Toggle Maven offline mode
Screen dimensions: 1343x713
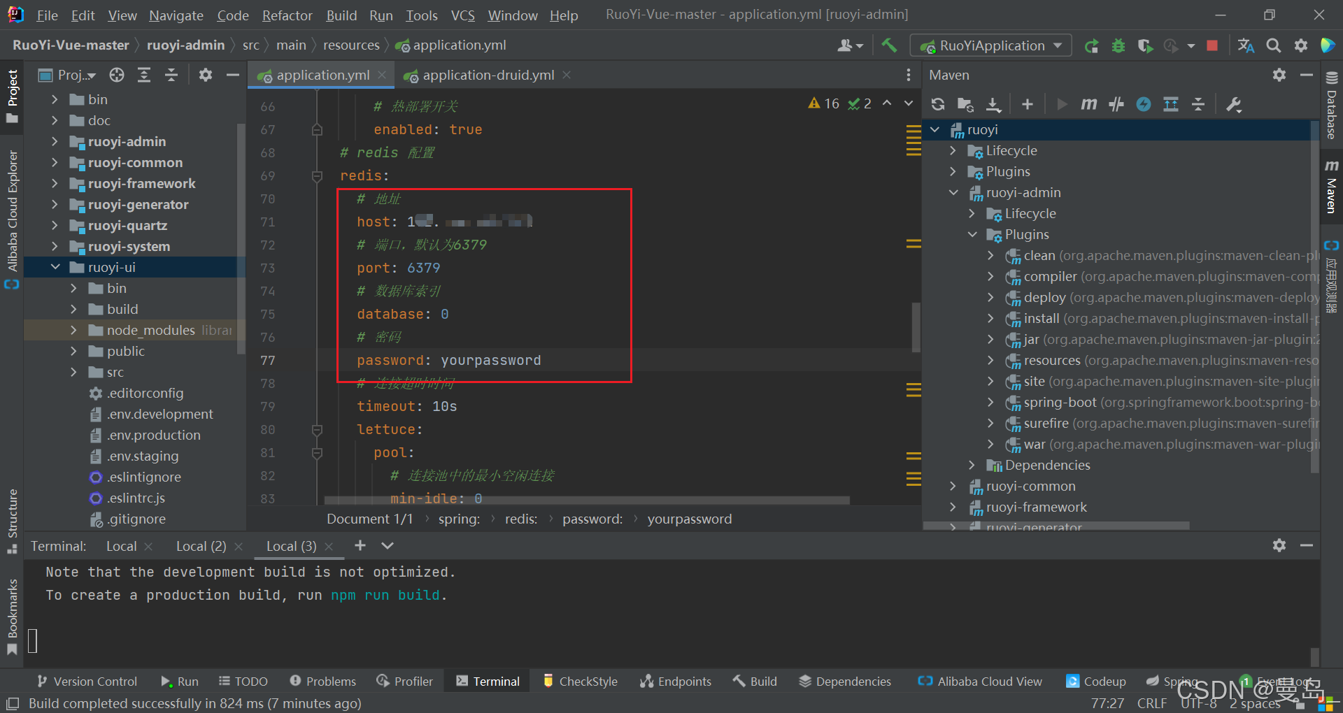point(1116,105)
